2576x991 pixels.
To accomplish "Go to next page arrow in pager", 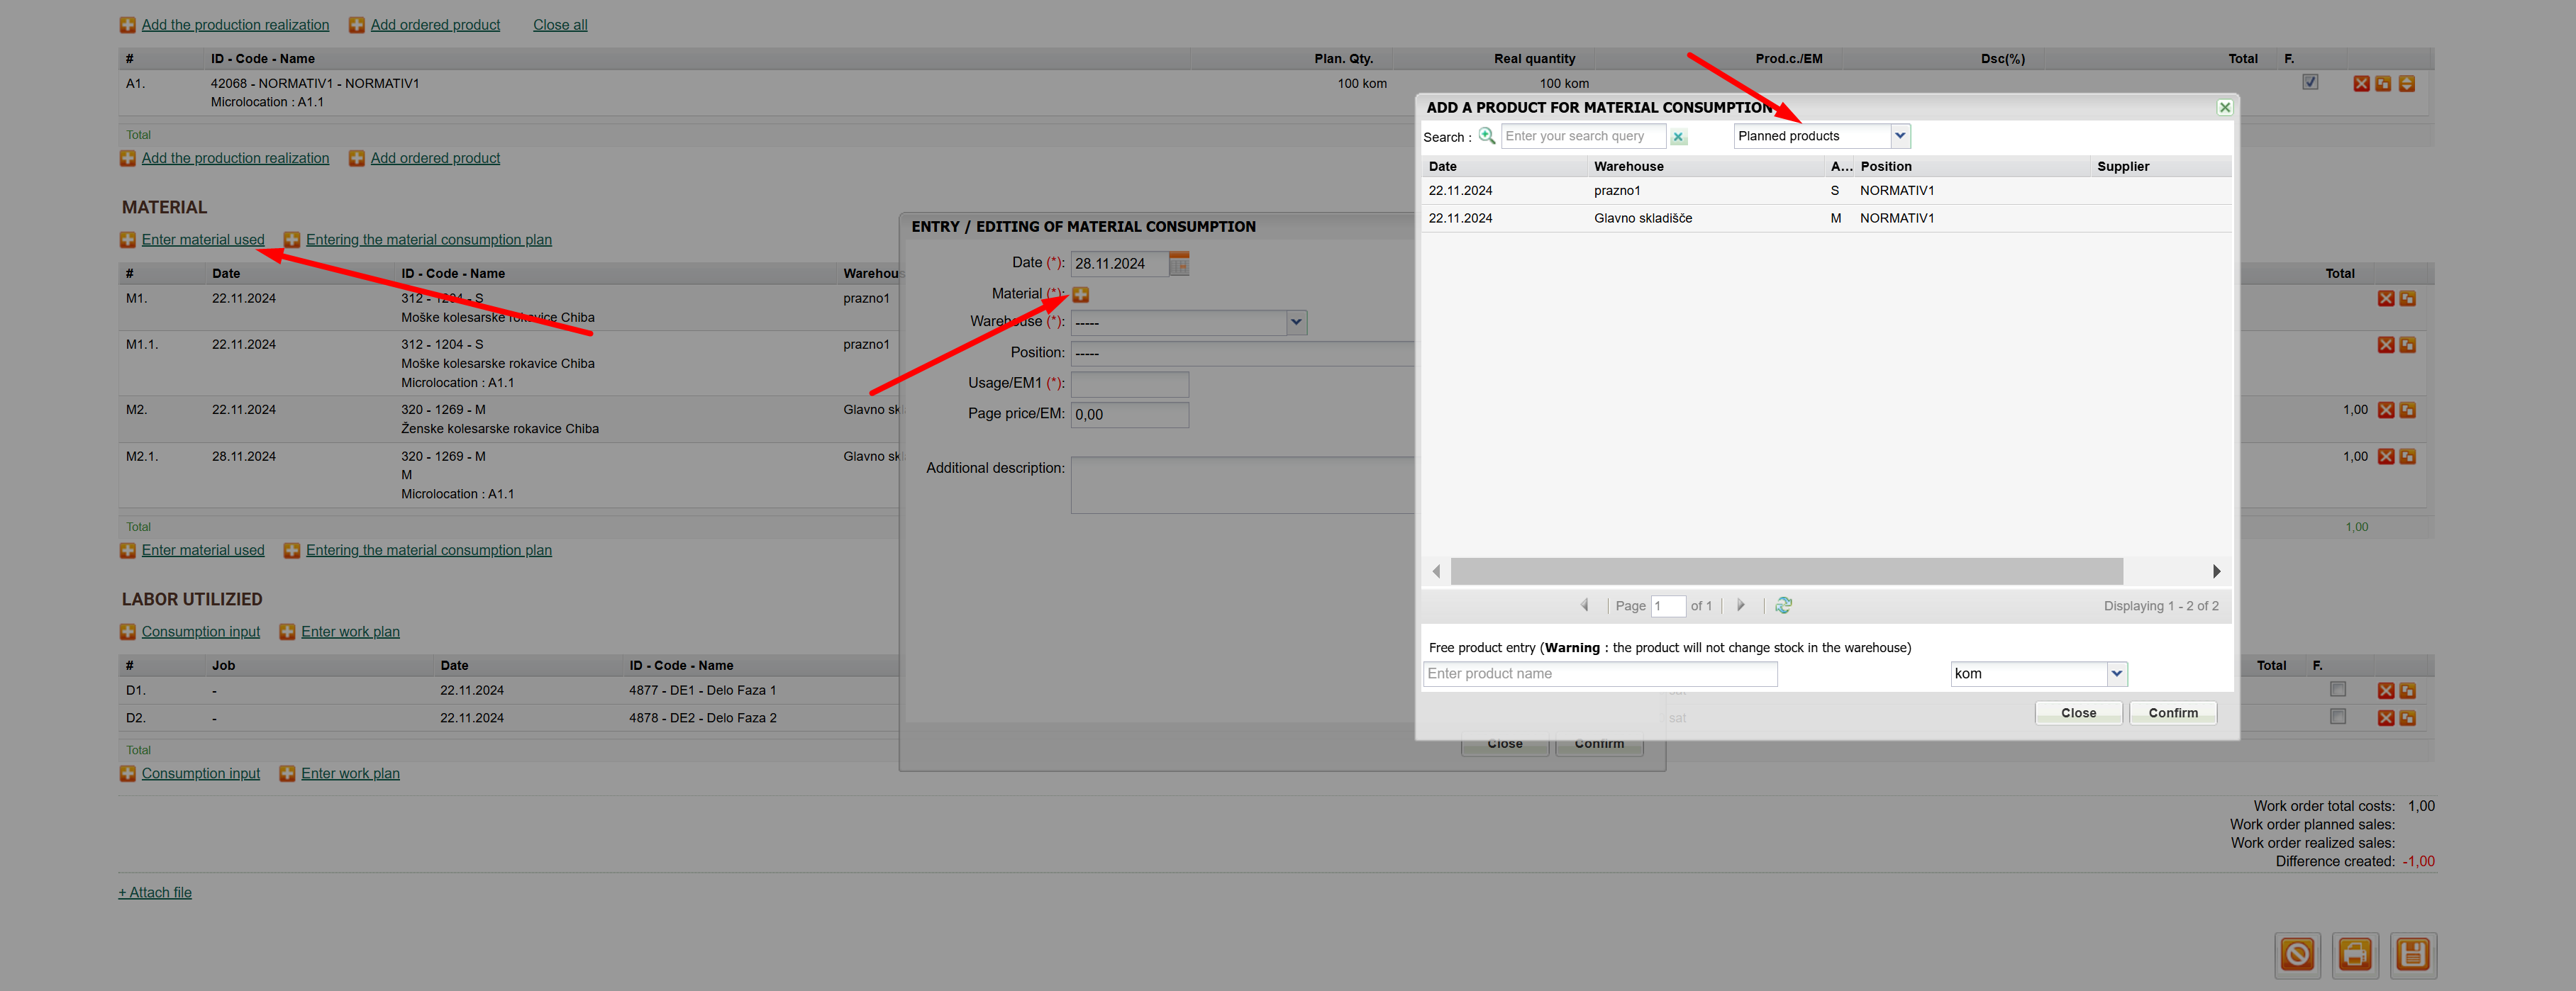I will click(1740, 605).
